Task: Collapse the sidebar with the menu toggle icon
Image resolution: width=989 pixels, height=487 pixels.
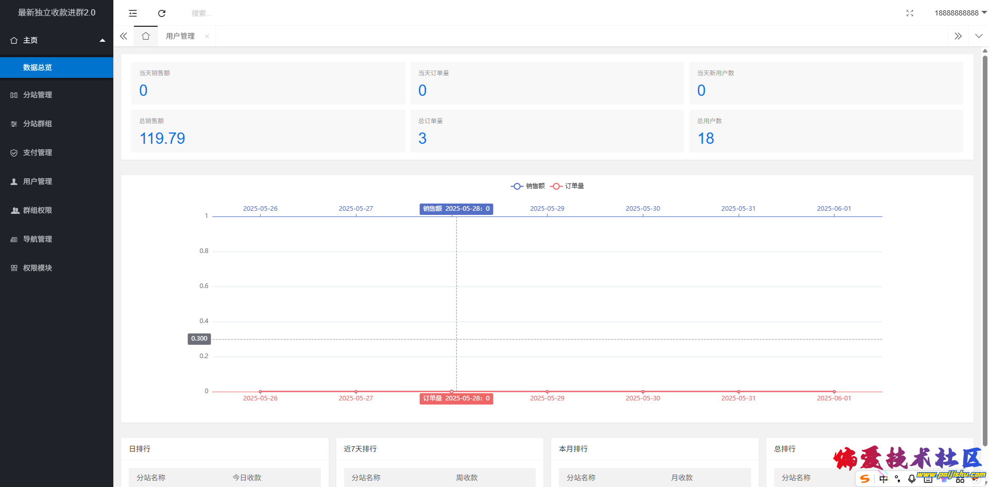Action: (x=133, y=13)
